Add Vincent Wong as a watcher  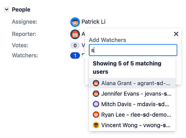point(132,125)
